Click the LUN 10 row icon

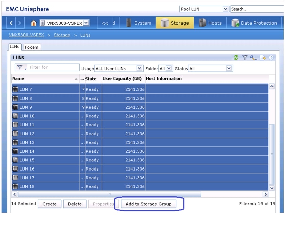[x=15, y=116]
